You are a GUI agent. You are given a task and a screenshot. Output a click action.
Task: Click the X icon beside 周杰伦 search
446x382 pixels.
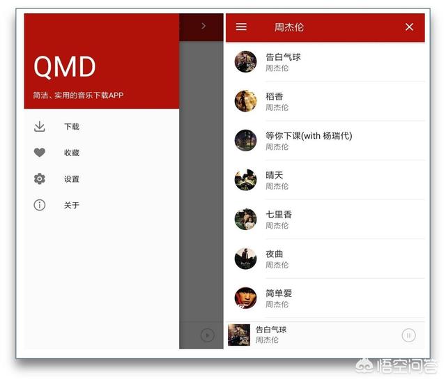tap(409, 27)
